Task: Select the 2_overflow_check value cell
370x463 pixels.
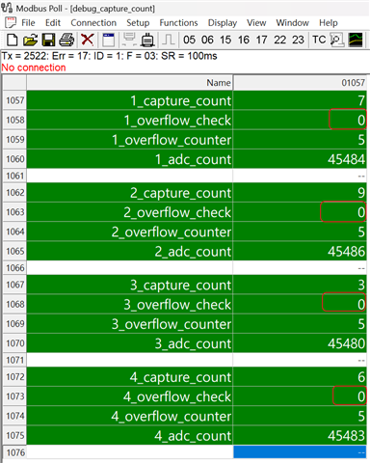Action: click(x=300, y=212)
